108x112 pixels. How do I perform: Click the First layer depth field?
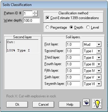click(73, 45)
